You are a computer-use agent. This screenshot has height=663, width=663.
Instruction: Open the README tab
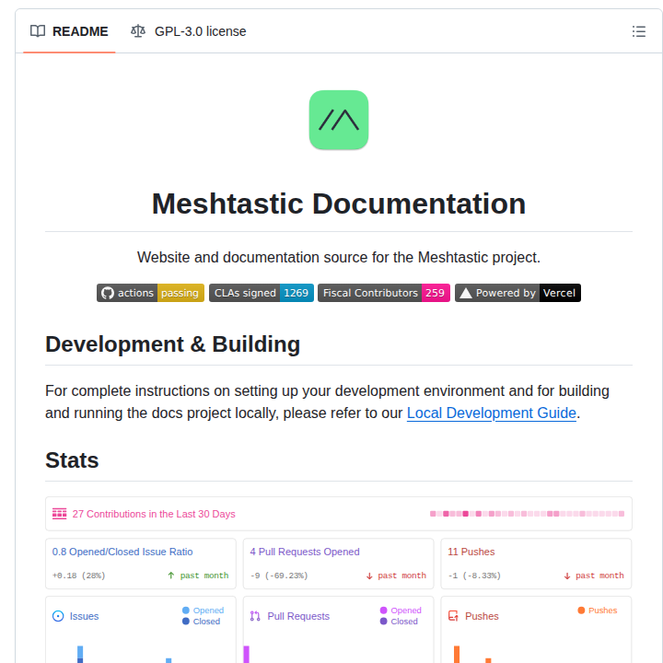click(69, 31)
